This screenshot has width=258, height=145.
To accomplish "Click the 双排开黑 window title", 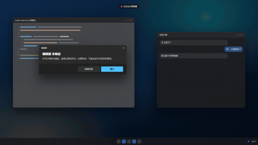I will (x=163, y=35).
